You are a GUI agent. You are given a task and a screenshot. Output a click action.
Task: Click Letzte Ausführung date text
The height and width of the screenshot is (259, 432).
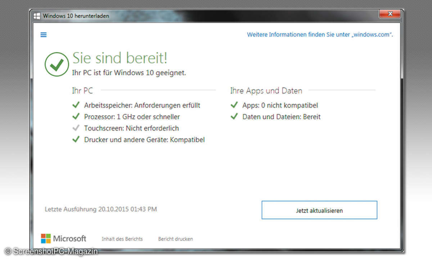(x=101, y=209)
